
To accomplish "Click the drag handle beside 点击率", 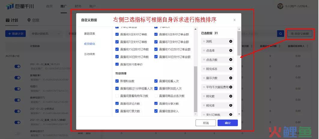I will coord(204,50).
